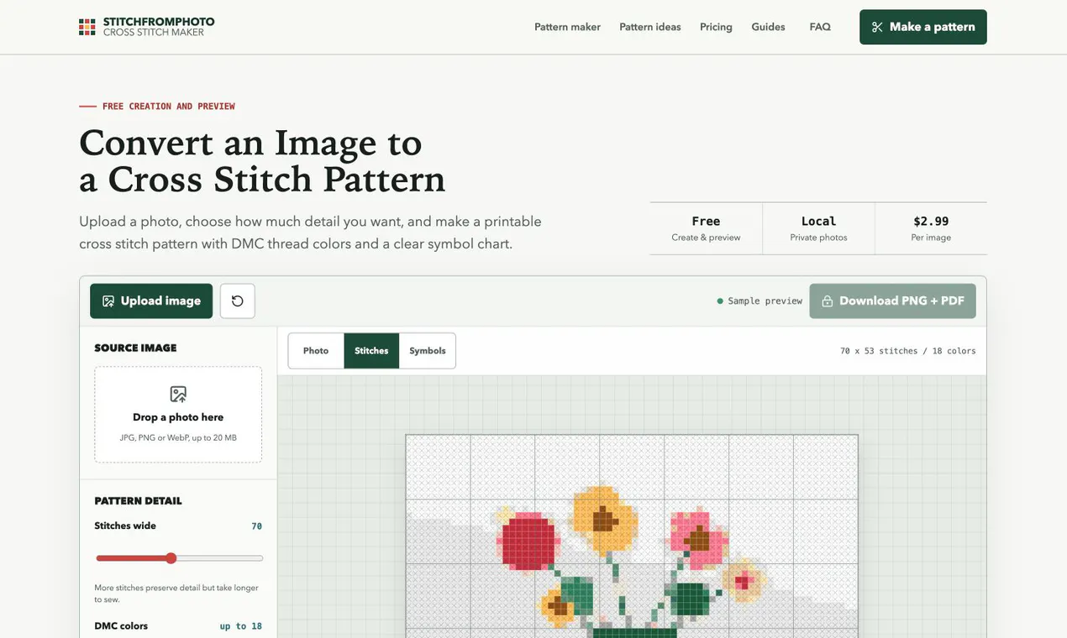This screenshot has height=638, width=1067.
Task: Click the Stitches wide value '70'
Action: [257, 526]
